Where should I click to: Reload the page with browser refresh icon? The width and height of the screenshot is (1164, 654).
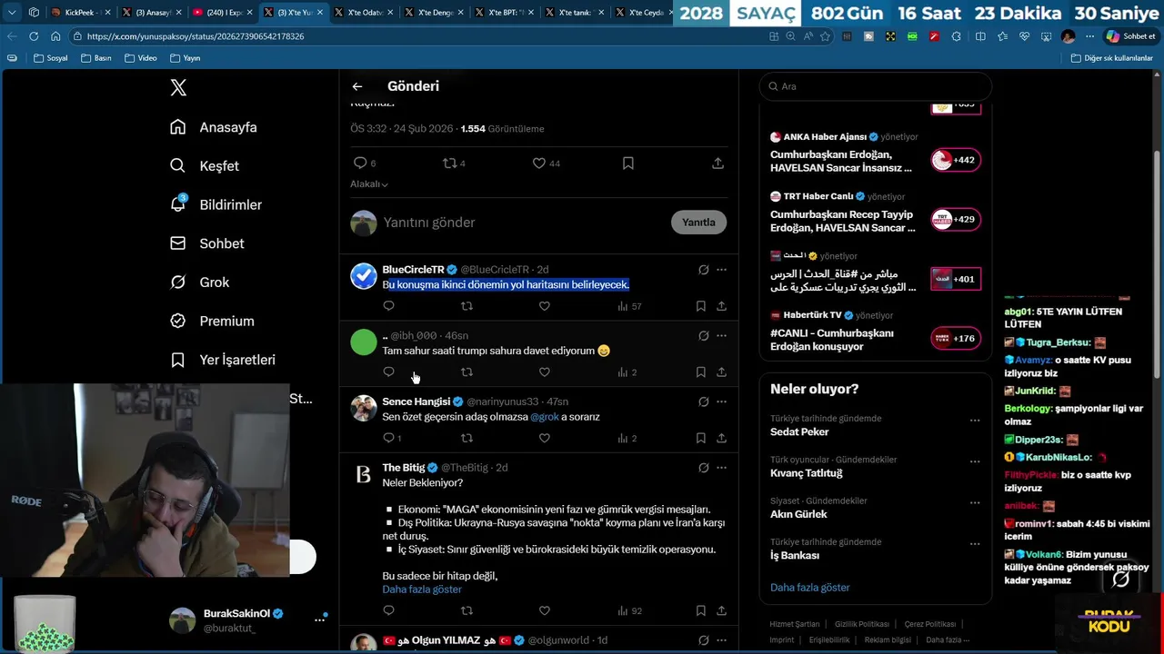34,36
